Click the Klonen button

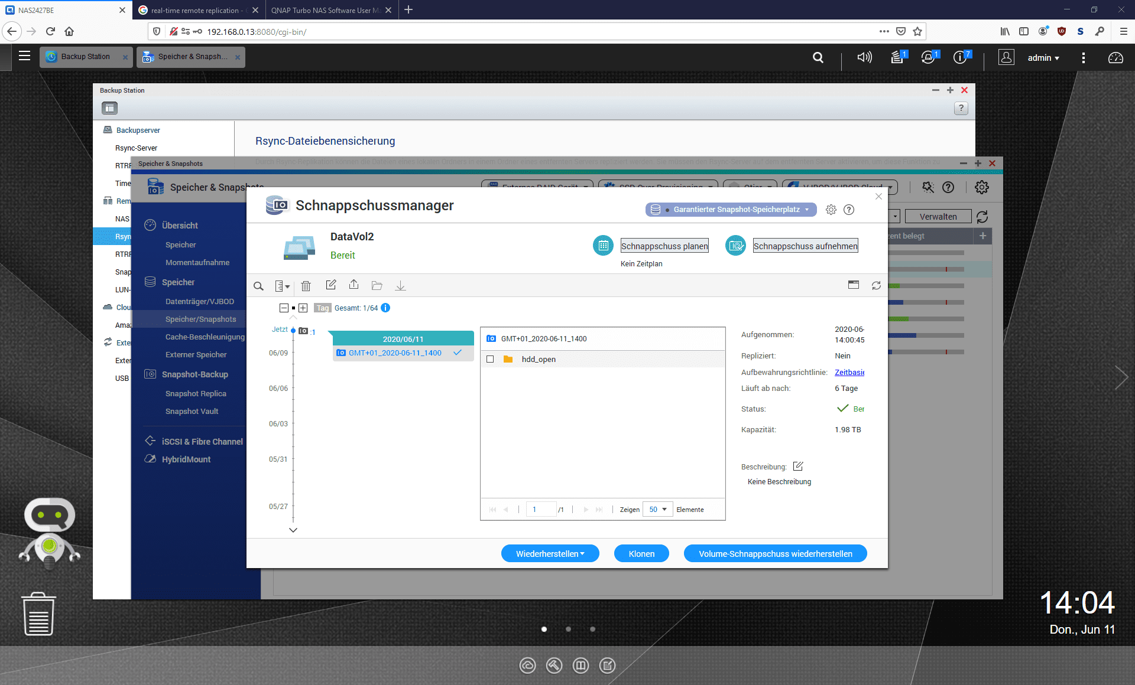[x=640, y=554]
